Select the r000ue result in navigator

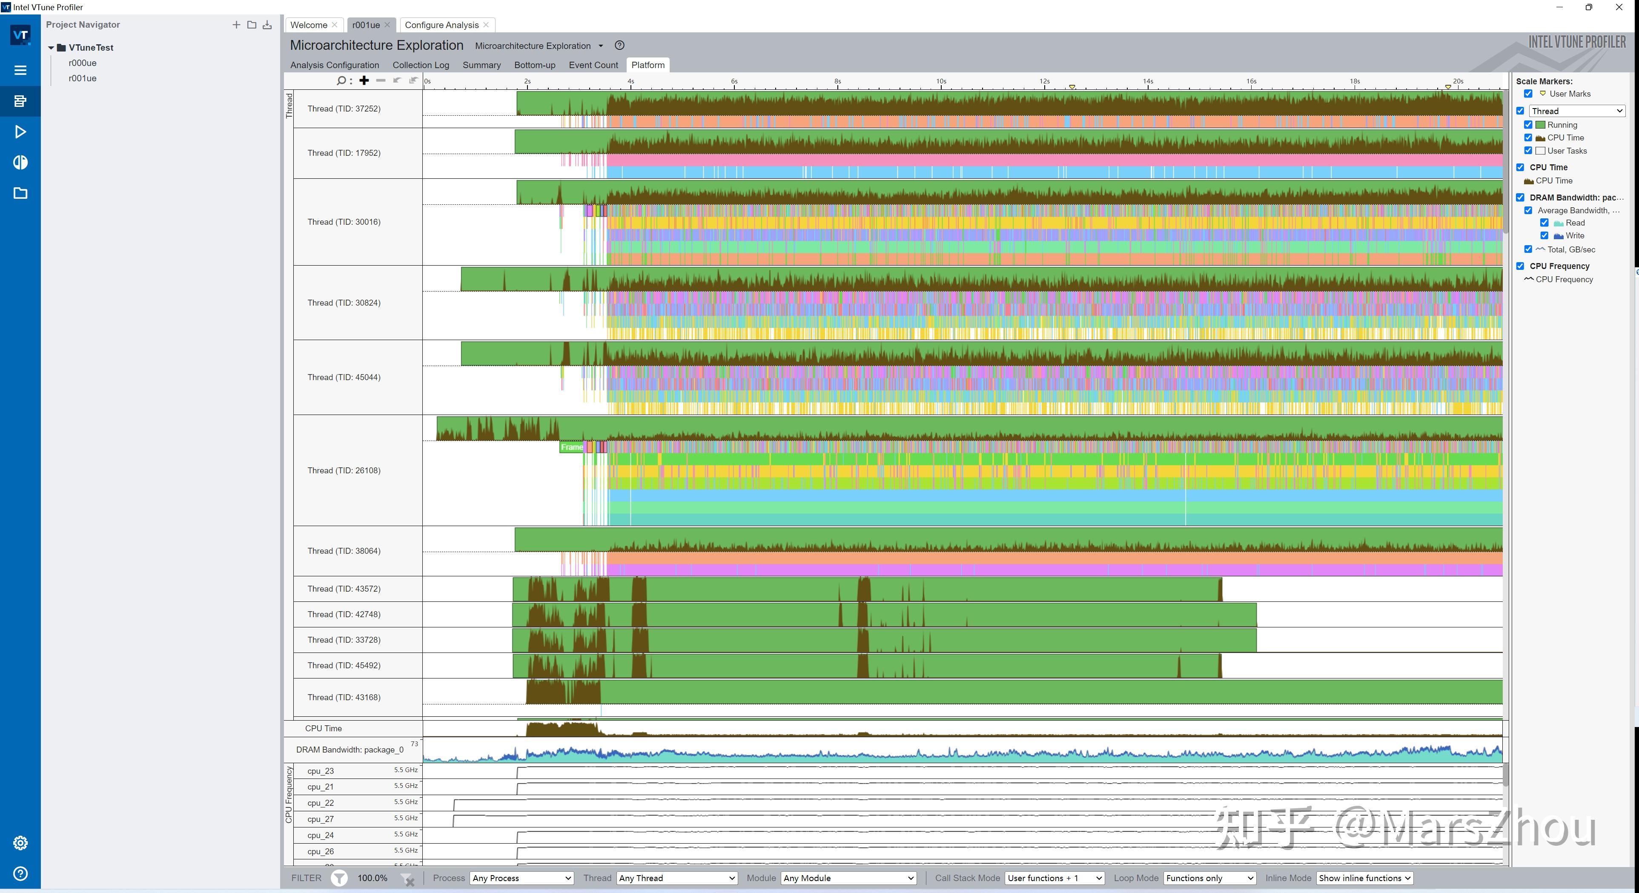pyautogui.click(x=83, y=63)
